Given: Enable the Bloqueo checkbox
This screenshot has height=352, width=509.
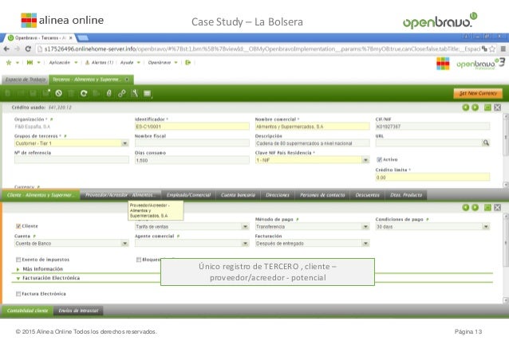Looking at the screenshot, I should pyautogui.click(x=139, y=260).
